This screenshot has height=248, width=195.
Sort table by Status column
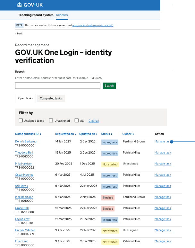click(x=106, y=134)
